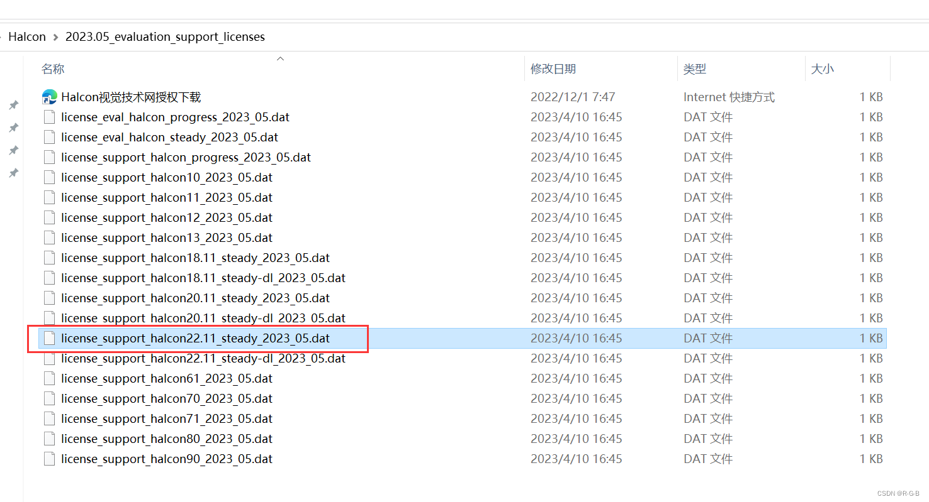Click file icon of license_support_halcon71_2023_05.dat
Image resolution: width=929 pixels, height=502 pixels.
[49, 418]
